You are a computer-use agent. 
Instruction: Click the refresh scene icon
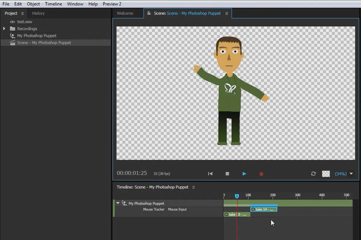(x=313, y=174)
